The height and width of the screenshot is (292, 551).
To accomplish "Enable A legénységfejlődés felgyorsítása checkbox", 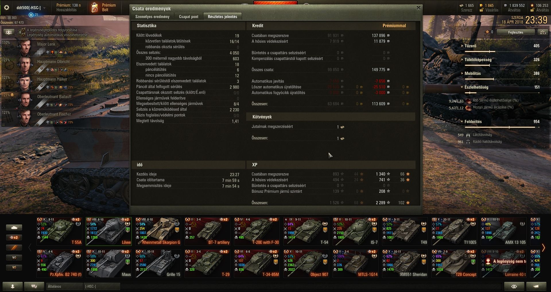I will pyautogui.click(x=24, y=30).
